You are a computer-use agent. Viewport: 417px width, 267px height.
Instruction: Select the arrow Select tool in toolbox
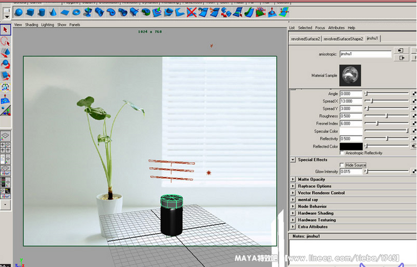pos(6,30)
